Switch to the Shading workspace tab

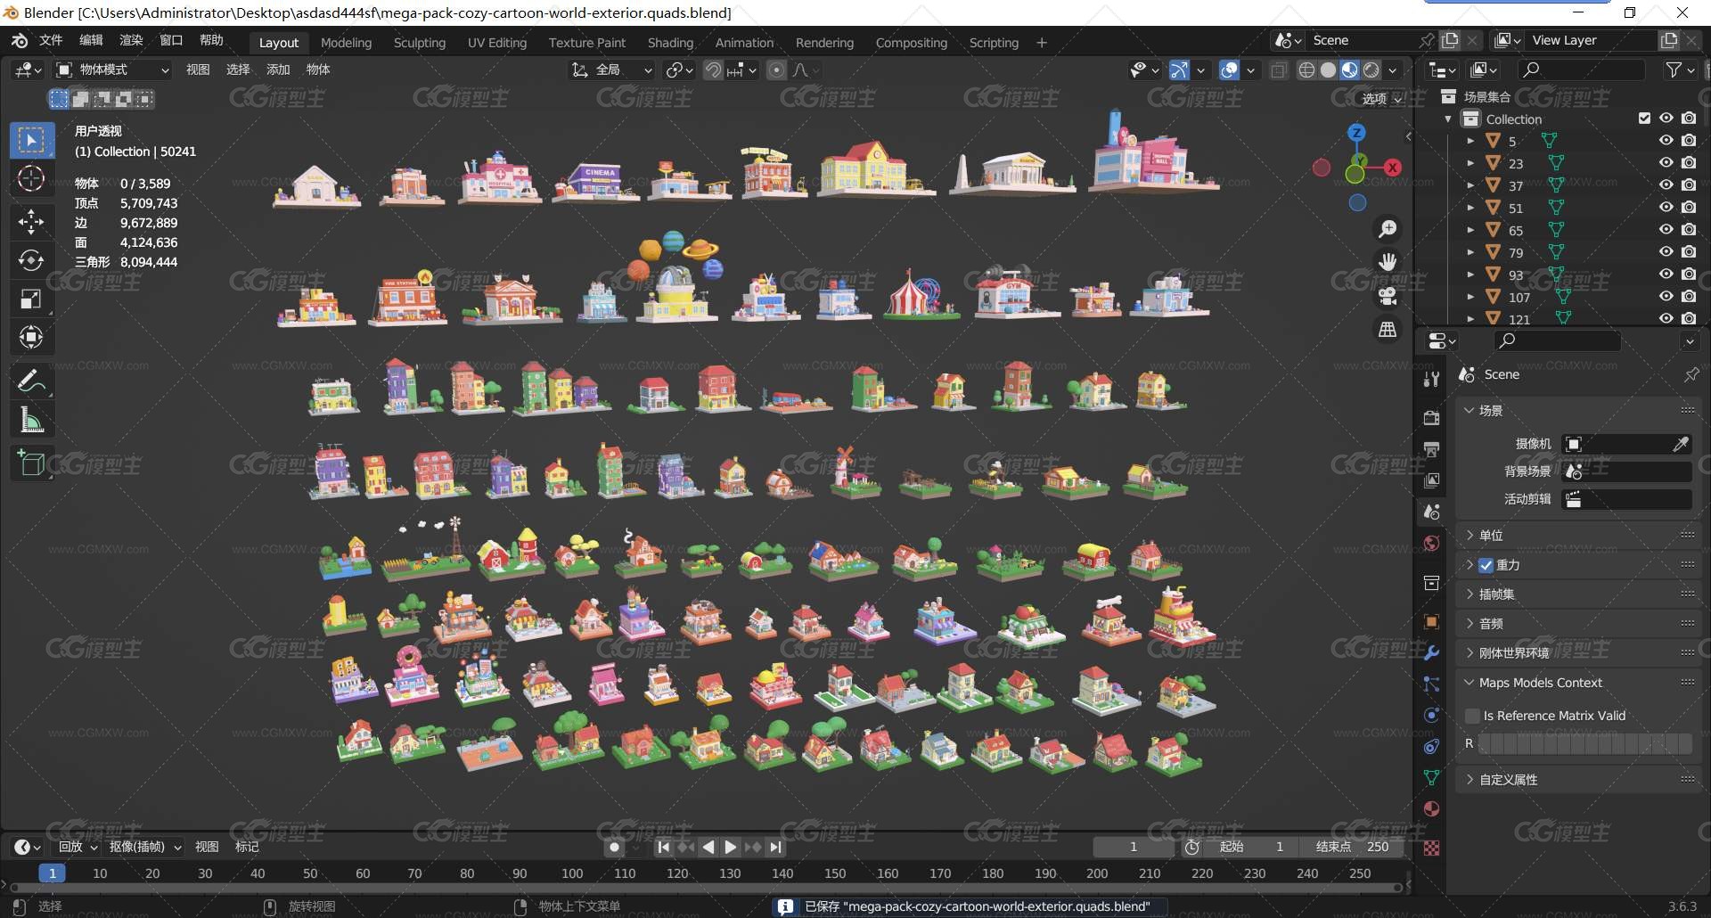(670, 42)
